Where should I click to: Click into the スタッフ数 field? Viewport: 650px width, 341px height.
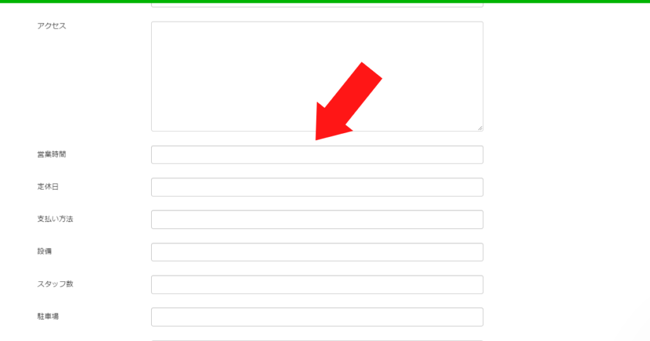click(x=317, y=285)
